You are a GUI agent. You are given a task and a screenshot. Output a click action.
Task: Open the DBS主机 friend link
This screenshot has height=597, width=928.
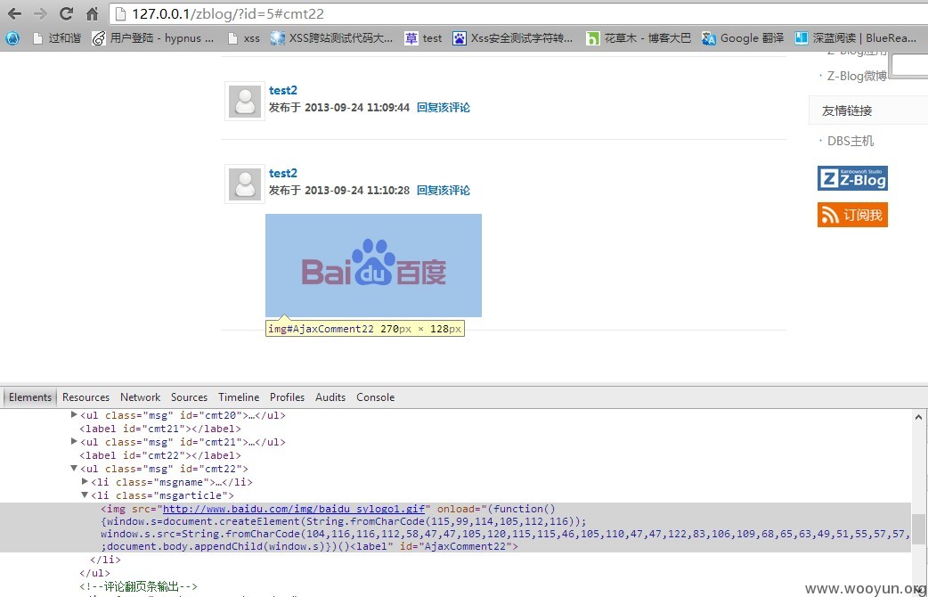coord(850,141)
